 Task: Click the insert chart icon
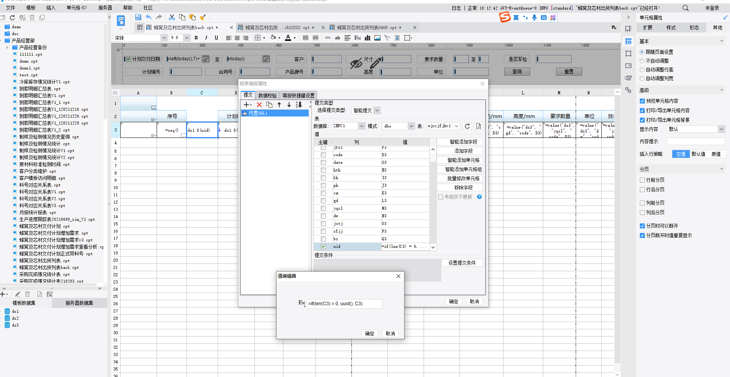367,38
